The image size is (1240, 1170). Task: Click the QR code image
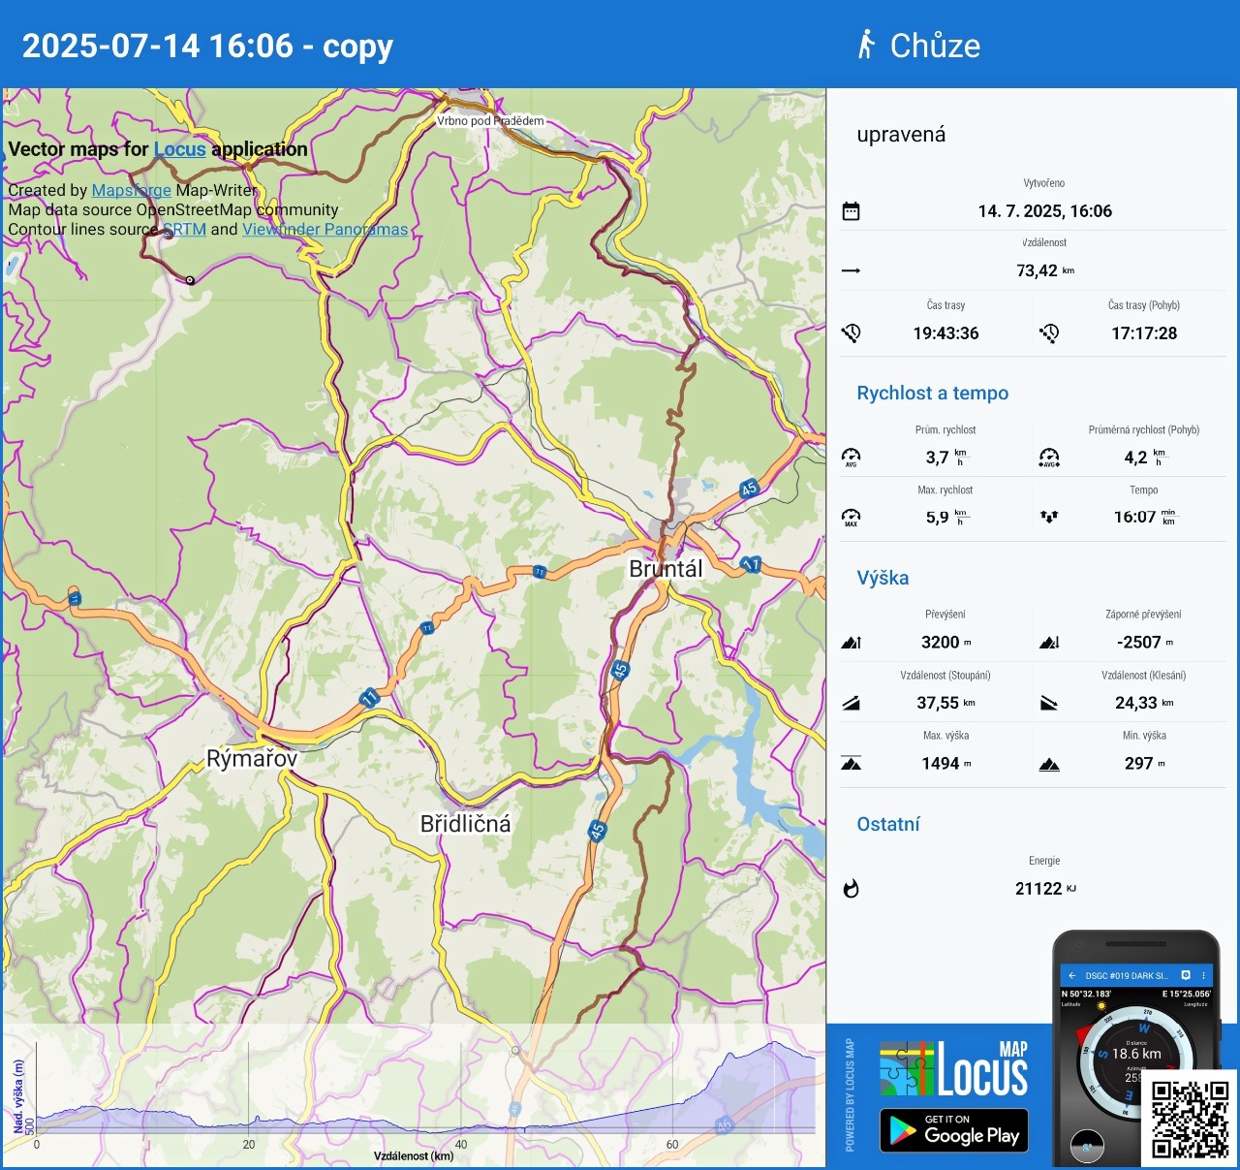[x=1190, y=1118]
